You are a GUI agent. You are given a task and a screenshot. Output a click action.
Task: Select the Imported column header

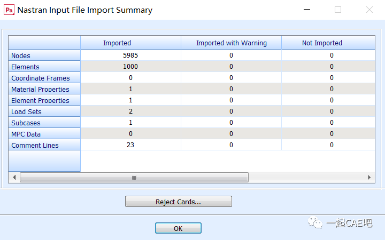117,43
